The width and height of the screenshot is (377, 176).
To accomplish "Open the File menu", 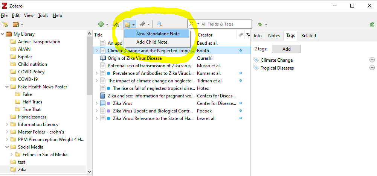I will click(4, 15).
